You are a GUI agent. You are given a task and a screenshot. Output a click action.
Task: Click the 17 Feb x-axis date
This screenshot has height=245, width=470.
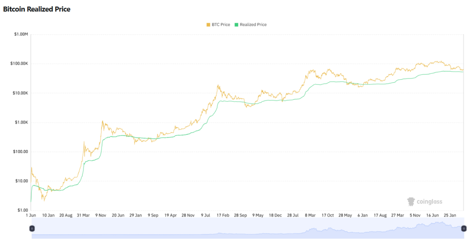[222, 215]
